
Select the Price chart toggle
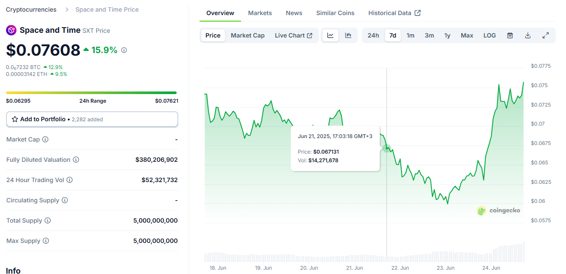pyautogui.click(x=213, y=35)
